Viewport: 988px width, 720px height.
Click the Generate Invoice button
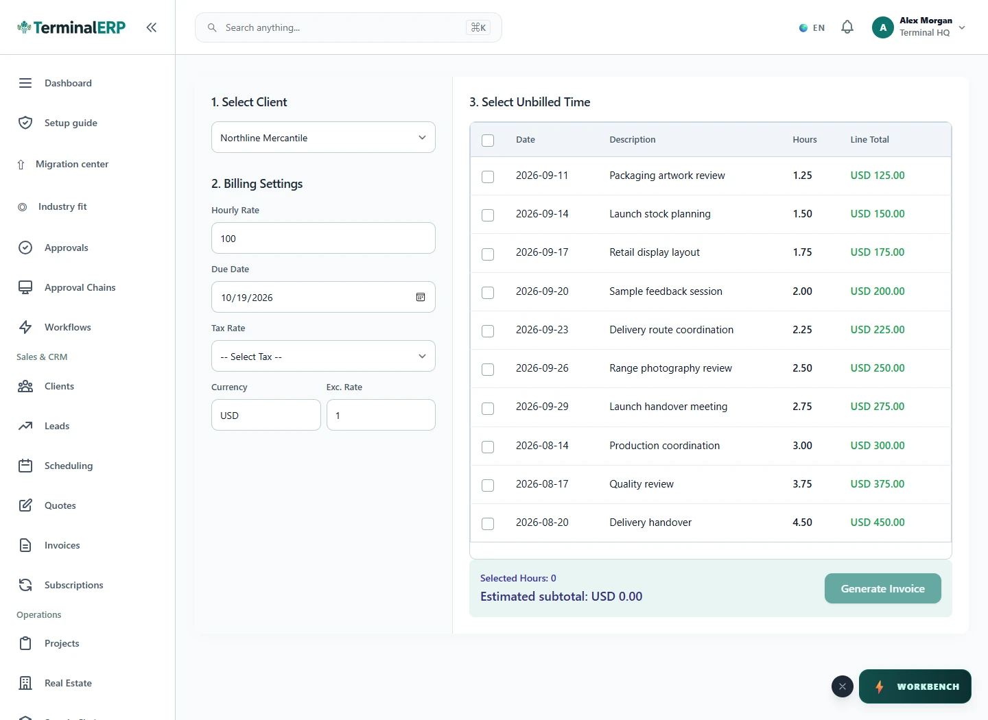883,588
